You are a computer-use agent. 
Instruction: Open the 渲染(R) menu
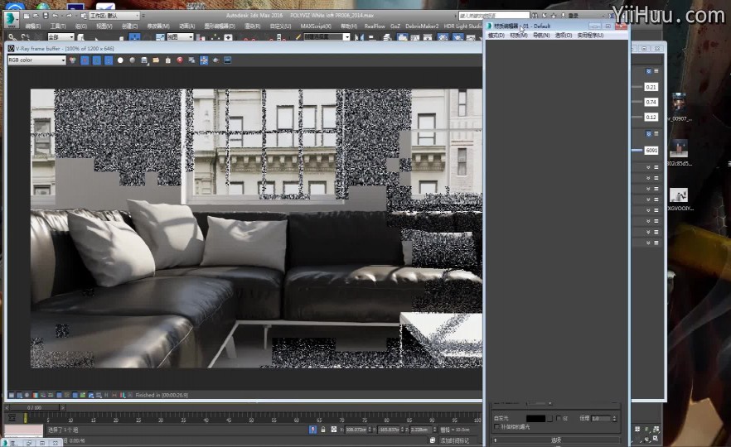[253, 26]
